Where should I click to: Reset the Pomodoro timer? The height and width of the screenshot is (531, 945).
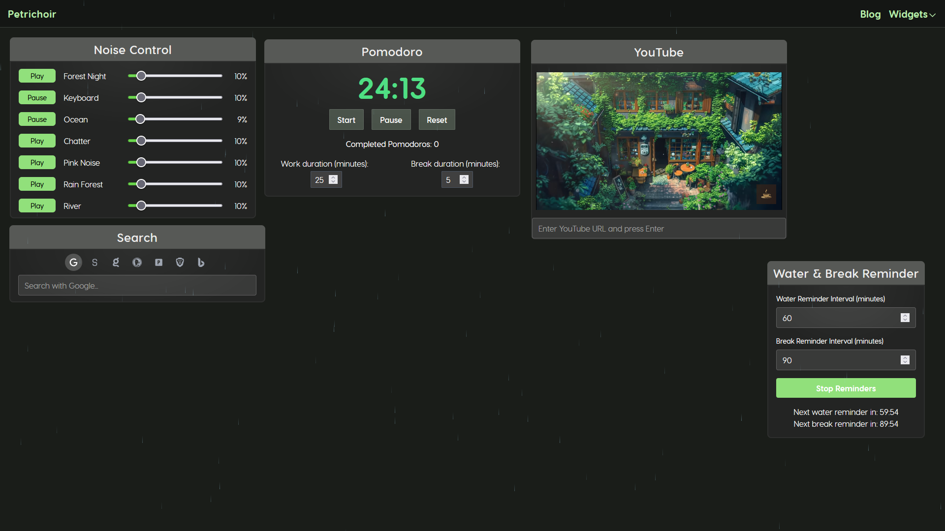437,120
